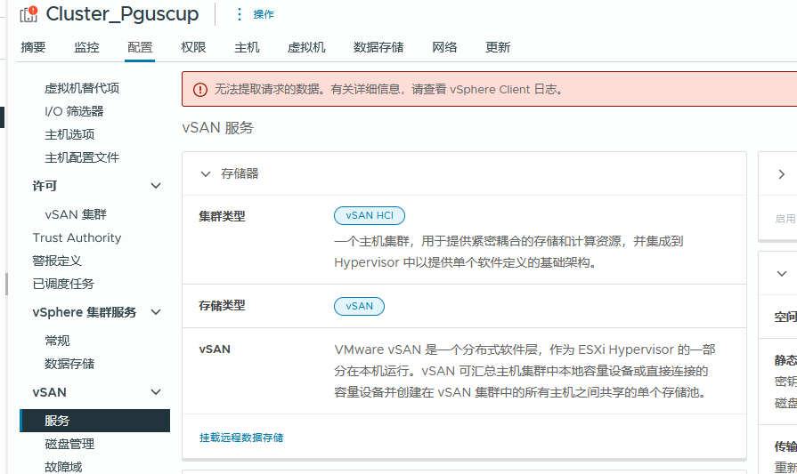This screenshot has height=474, width=797.
Task: Click the 集群类型 label
Action: click(x=222, y=216)
